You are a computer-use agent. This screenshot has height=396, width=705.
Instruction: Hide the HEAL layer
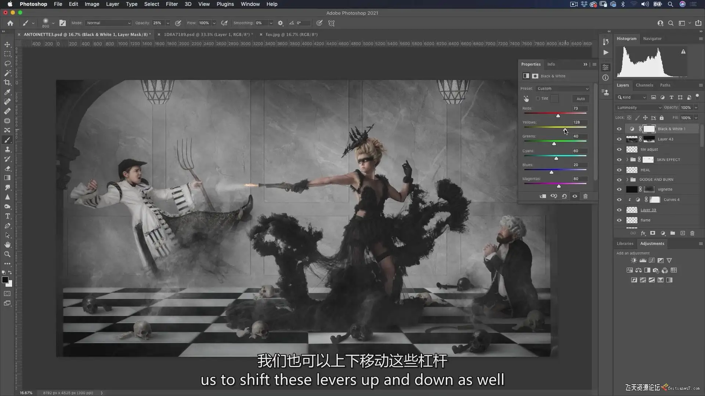point(619,170)
